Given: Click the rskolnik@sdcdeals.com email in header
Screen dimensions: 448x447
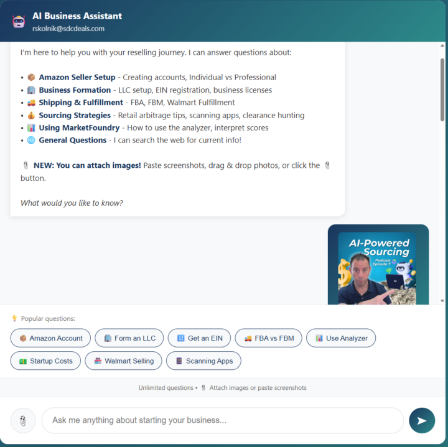Looking at the screenshot, I should coord(68,29).
